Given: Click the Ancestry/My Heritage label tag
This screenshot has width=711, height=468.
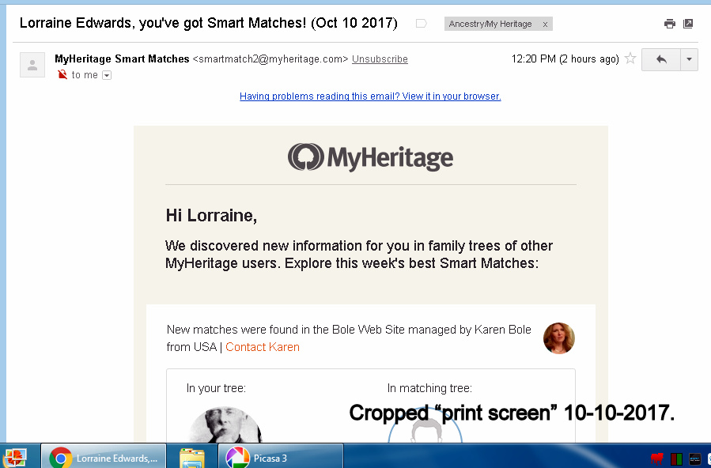Looking at the screenshot, I should point(490,24).
